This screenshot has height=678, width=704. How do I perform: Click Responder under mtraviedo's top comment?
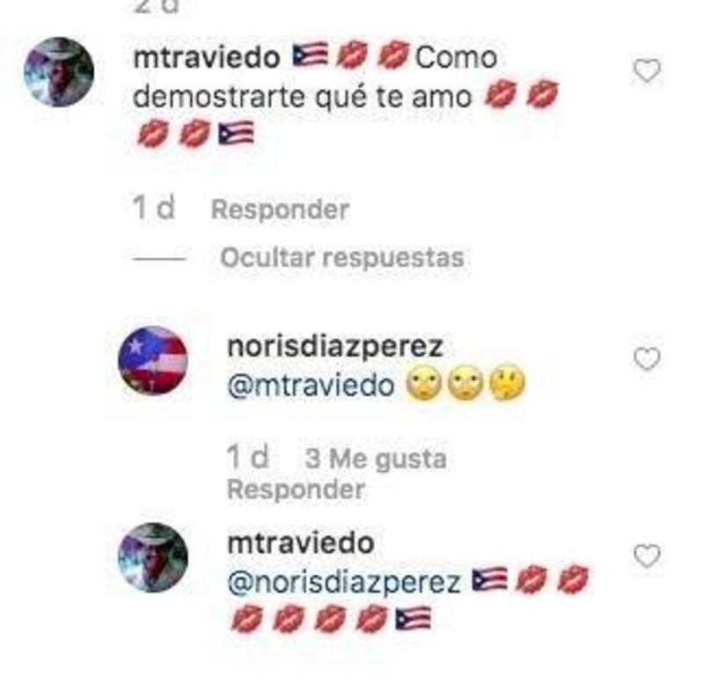coord(280,210)
